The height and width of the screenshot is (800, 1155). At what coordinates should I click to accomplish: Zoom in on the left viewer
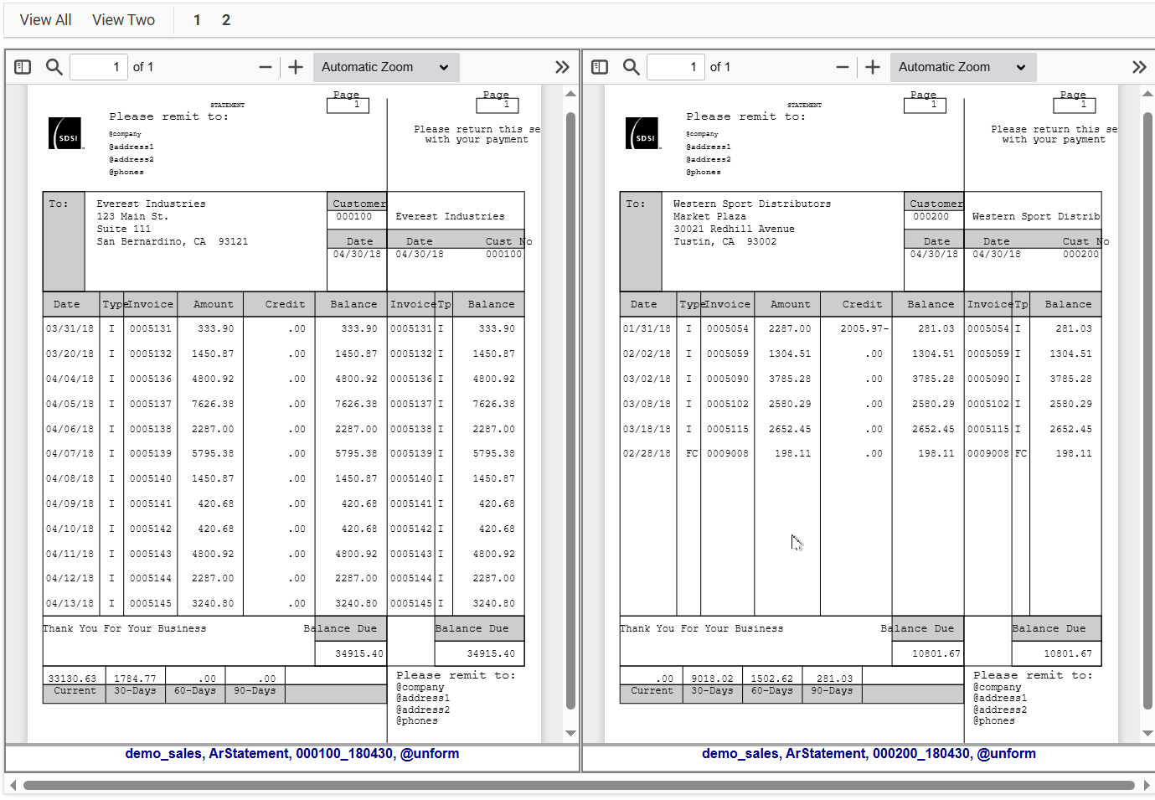(296, 67)
